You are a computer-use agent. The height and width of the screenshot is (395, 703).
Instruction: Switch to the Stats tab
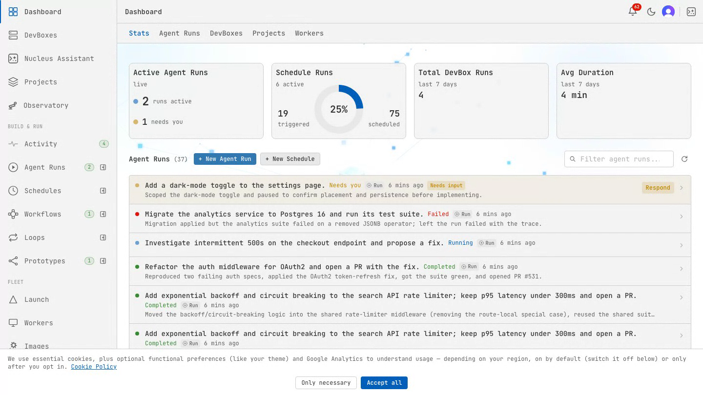(139, 33)
